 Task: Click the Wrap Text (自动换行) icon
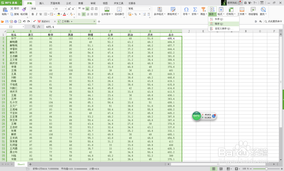click(x=119, y=9)
